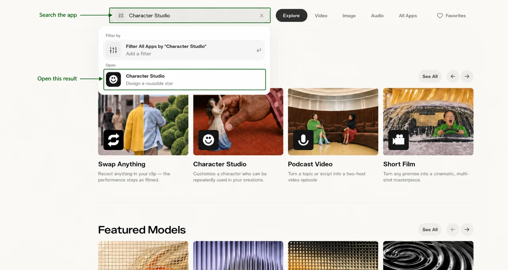Image resolution: width=508 pixels, height=270 pixels.
Task: Click the Character Studio card title
Action: click(220, 164)
